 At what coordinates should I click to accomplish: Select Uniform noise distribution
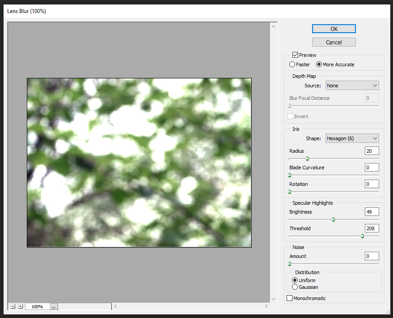pyautogui.click(x=295, y=280)
